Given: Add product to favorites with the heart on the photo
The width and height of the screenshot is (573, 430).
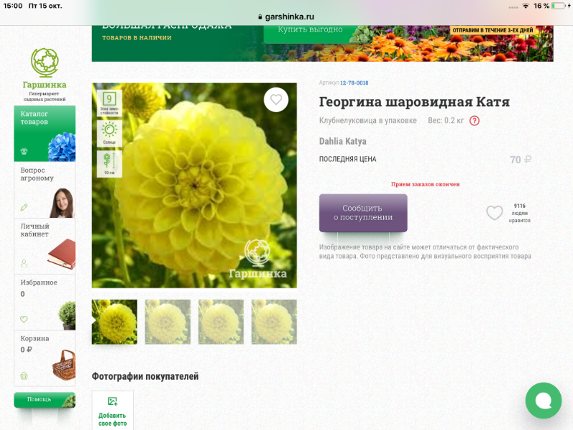Looking at the screenshot, I should tap(276, 99).
